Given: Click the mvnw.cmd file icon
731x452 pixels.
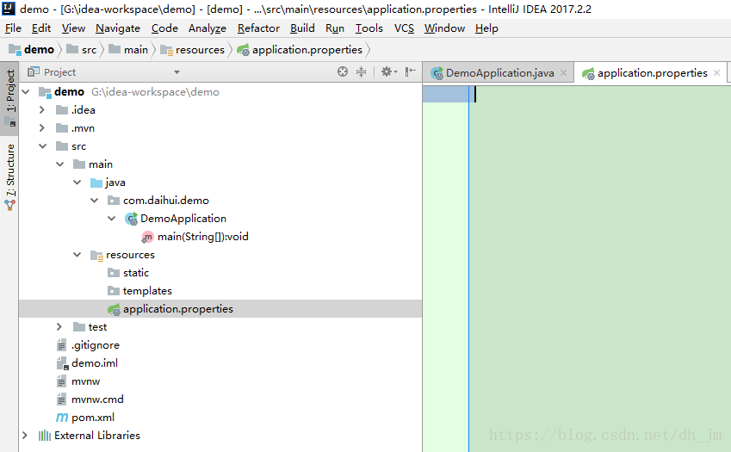Looking at the screenshot, I should pyautogui.click(x=61, y=399).
